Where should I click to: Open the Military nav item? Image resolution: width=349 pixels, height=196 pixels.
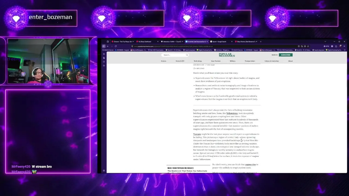(x=233, y=61)
